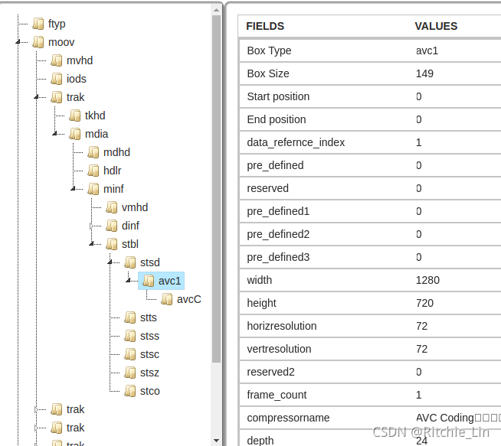Click the avc1 box folder icon
501x446 pixels.
pos(149,281)
